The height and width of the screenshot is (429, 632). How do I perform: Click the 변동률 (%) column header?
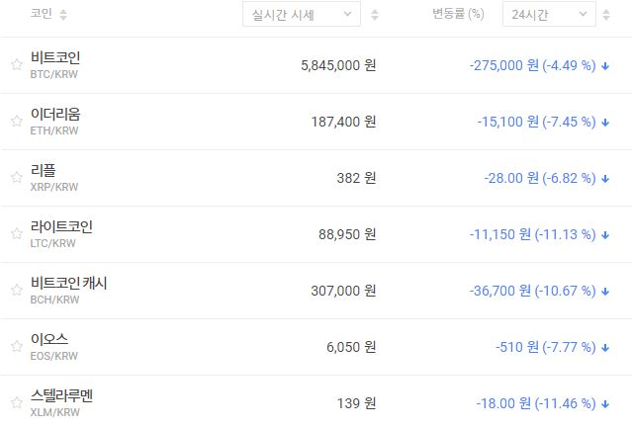(458, 15)
